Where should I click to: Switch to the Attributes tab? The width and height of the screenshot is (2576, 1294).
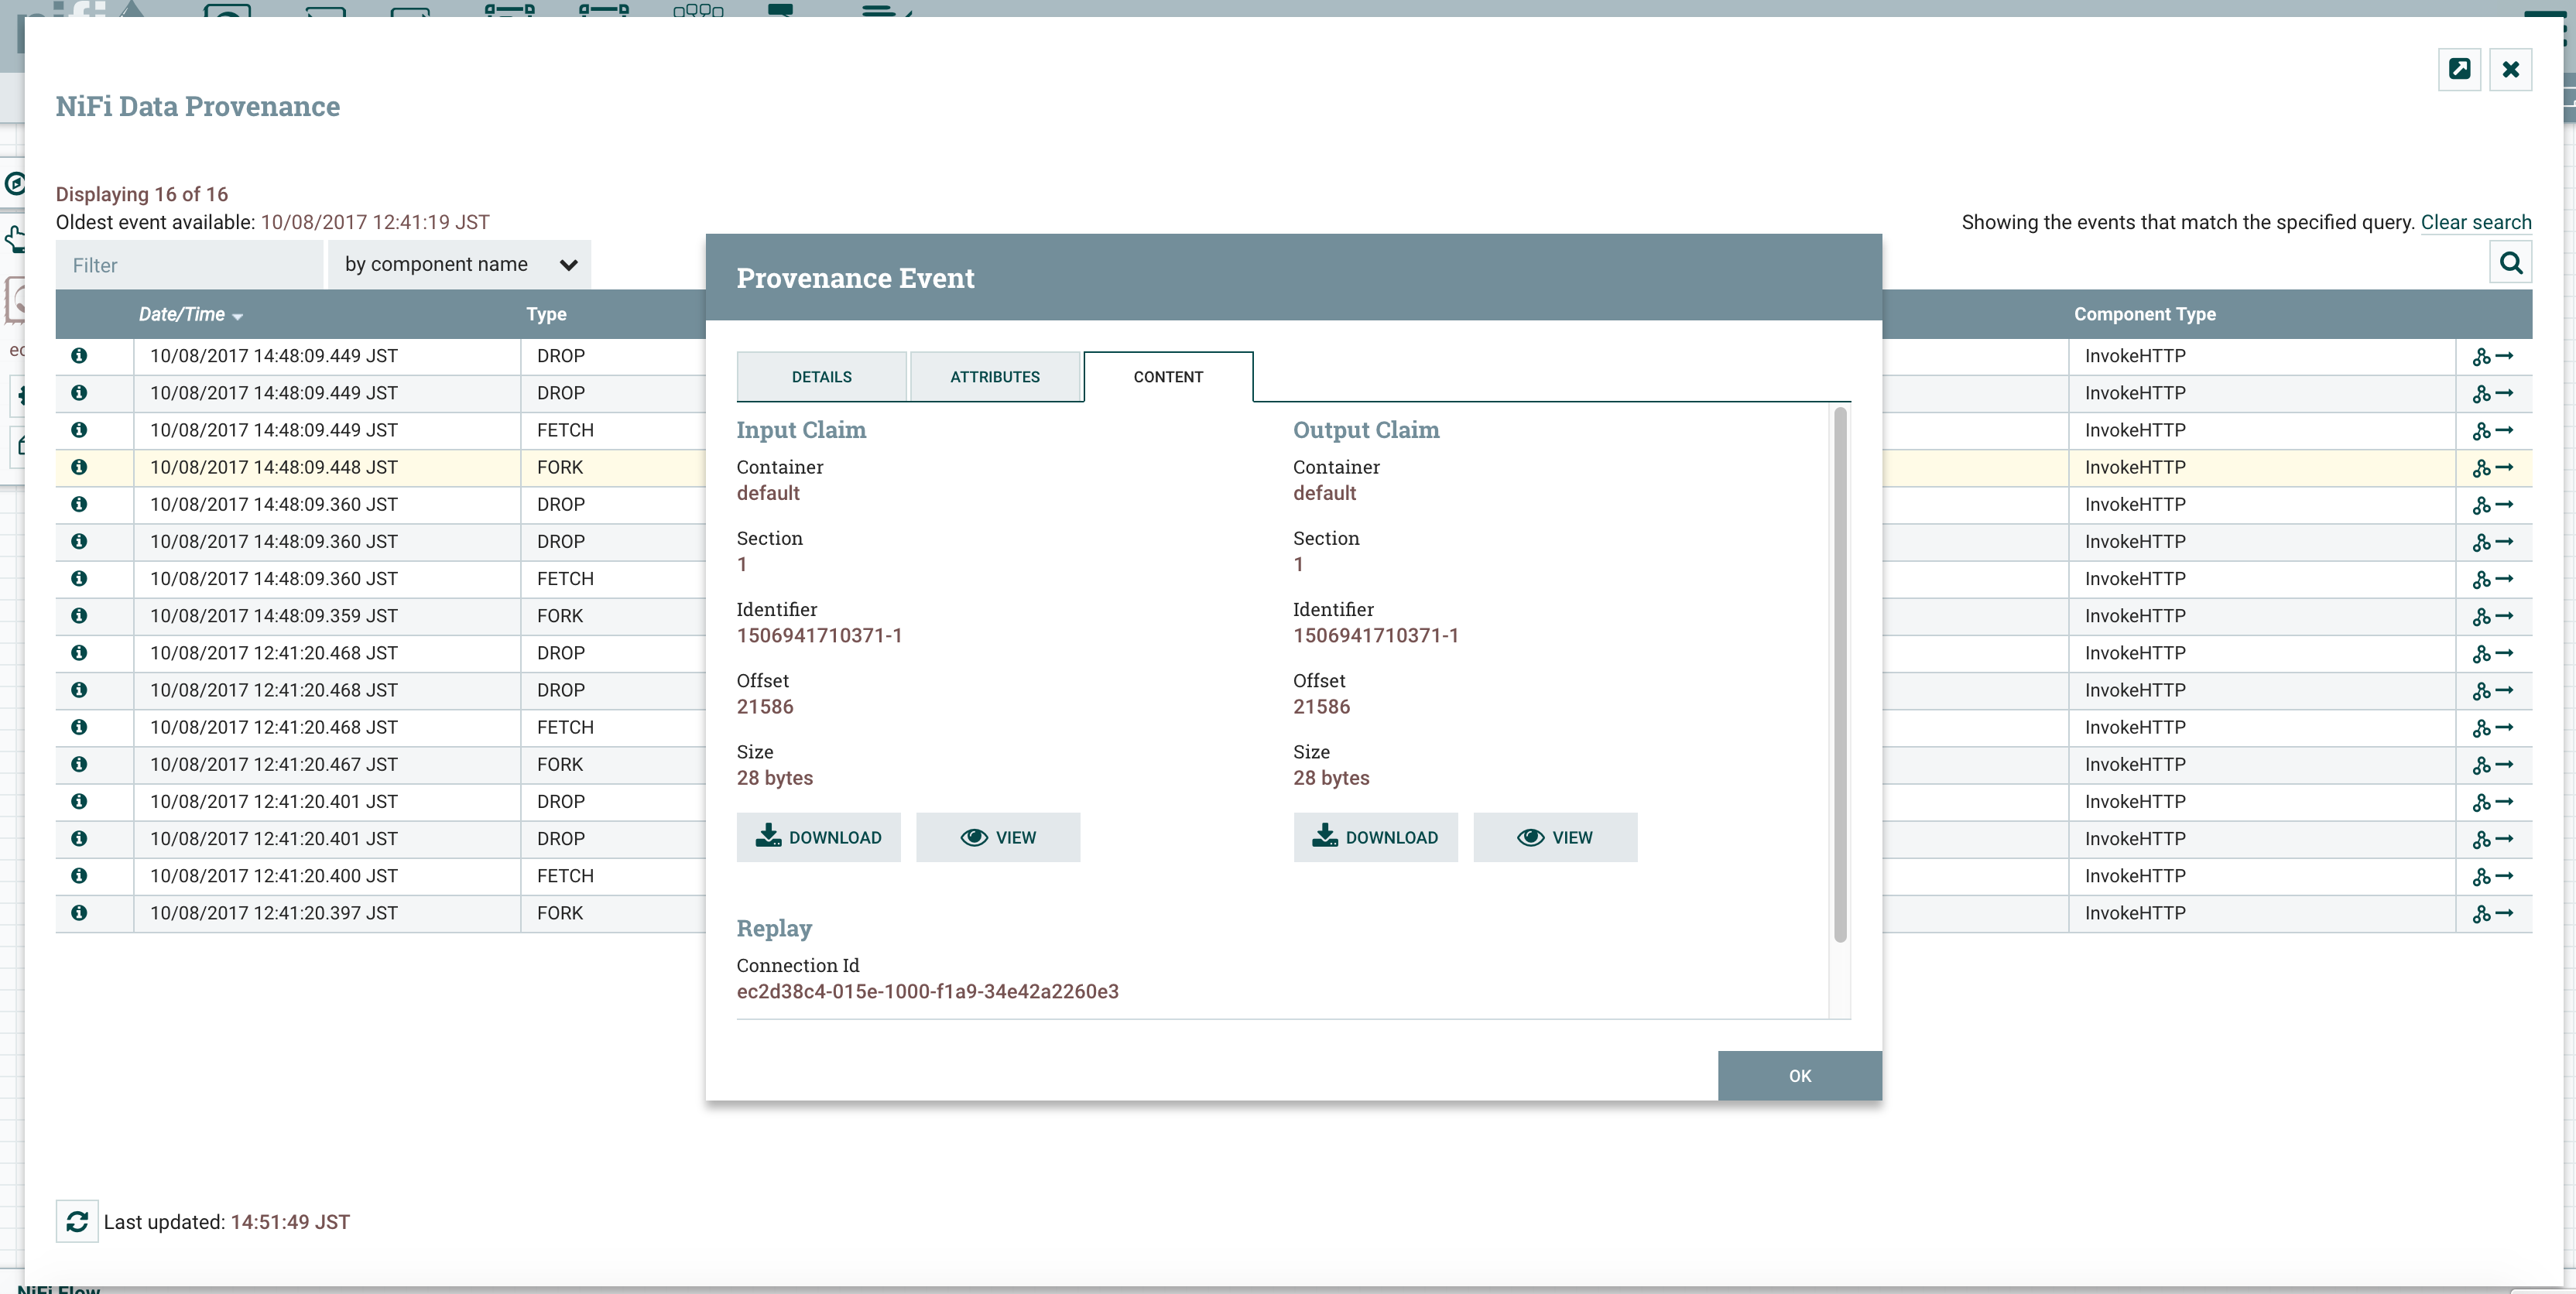click(994, 377)
